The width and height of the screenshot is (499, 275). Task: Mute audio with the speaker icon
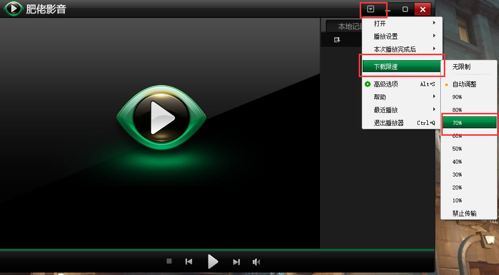coord(256,262)
